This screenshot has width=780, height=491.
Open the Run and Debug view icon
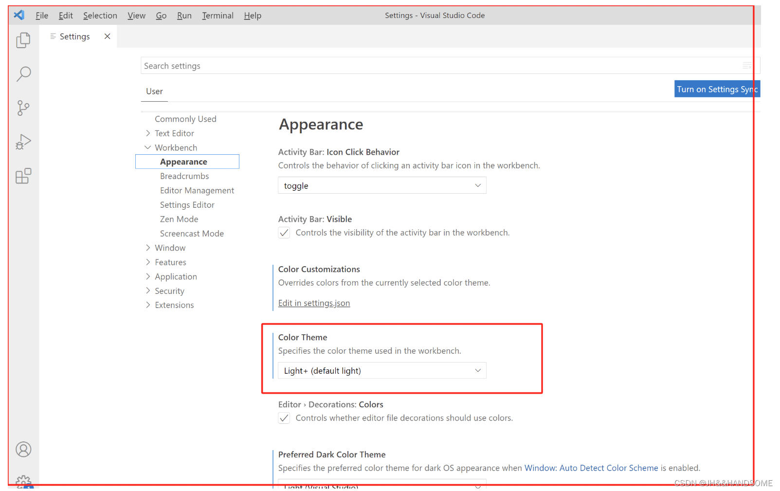tap(23, 142)
